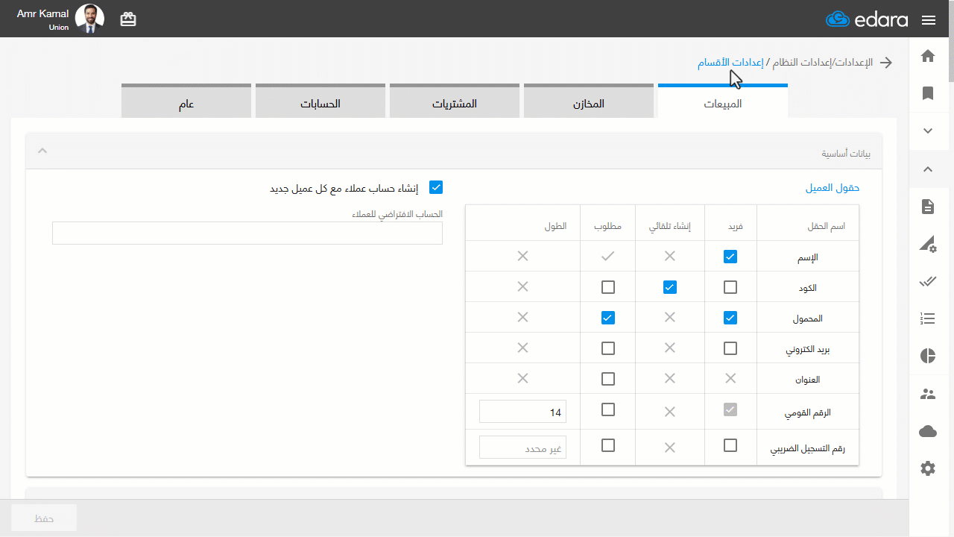Check مطلوب for the الرقم القومي row
Viewport: 954px width, 537px height.
(608, 409)
